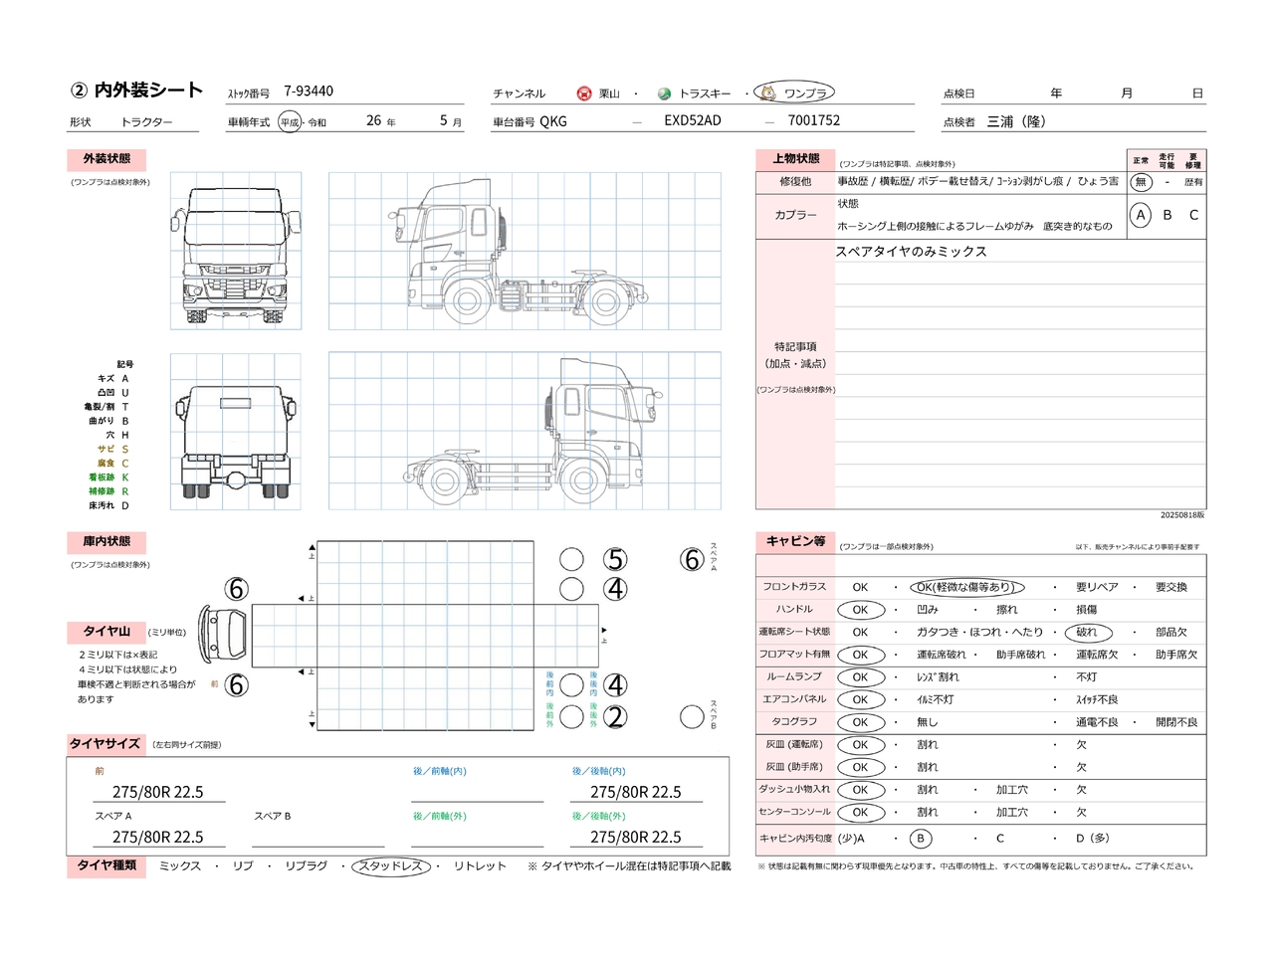The height and width of the screenshot is (955, 1274).
Task: Open the キャビン等 section header
Action: pyautogui.click(x=795, y=541)
